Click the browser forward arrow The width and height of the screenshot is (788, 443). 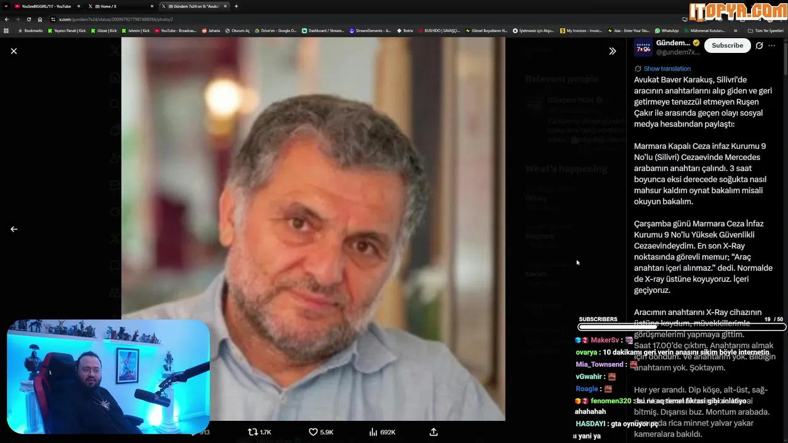(18, 19)
